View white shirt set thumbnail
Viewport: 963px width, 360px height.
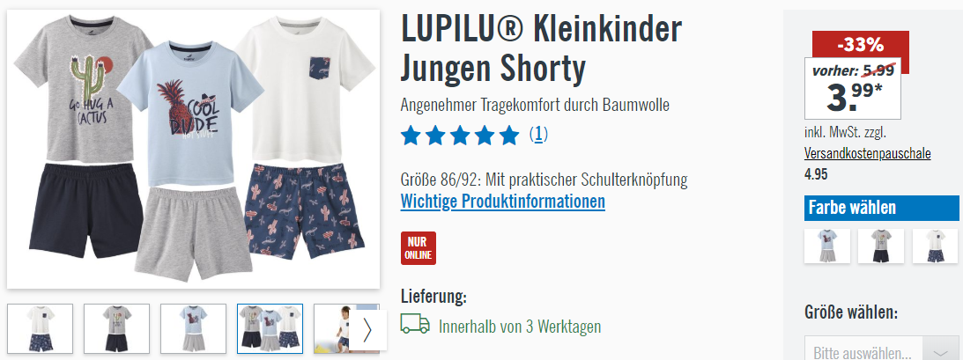40,328
